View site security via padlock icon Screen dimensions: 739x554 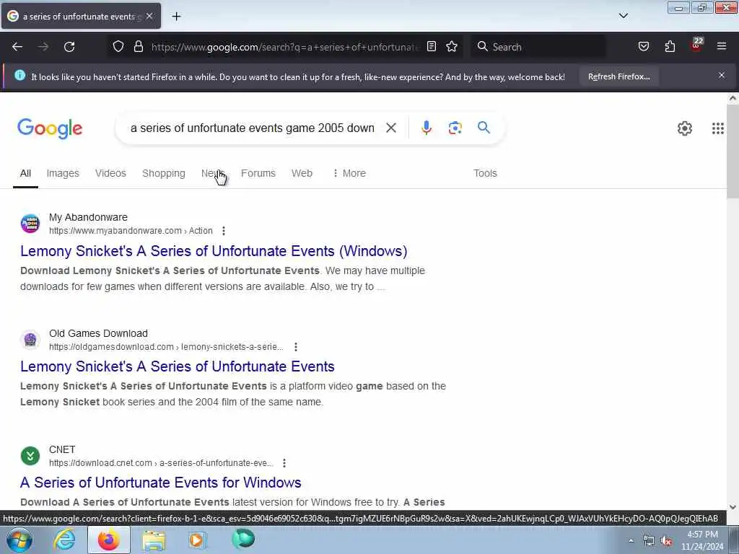pos(138,46)
